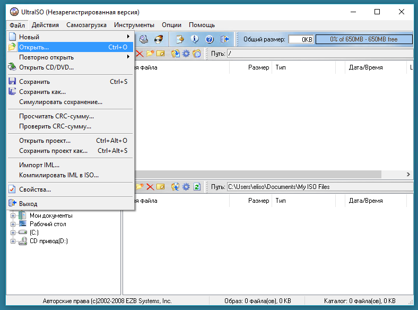Viewport: 418px width, 310px height.
Task: Choose Просчитать CRC-сумму... menu entry
Action: (71, 116)
